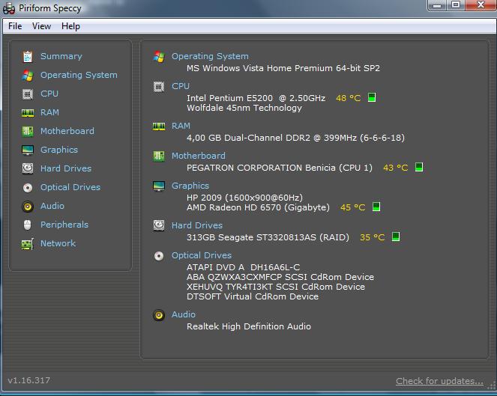This screenshot has width=497, height=396.
Task: Open Audio heading link in summary
Action: (x=184, y=314)
